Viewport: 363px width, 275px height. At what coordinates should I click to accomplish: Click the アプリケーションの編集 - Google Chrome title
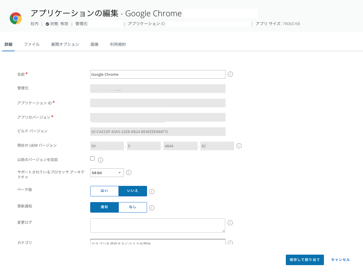click(x=106, y=13)
